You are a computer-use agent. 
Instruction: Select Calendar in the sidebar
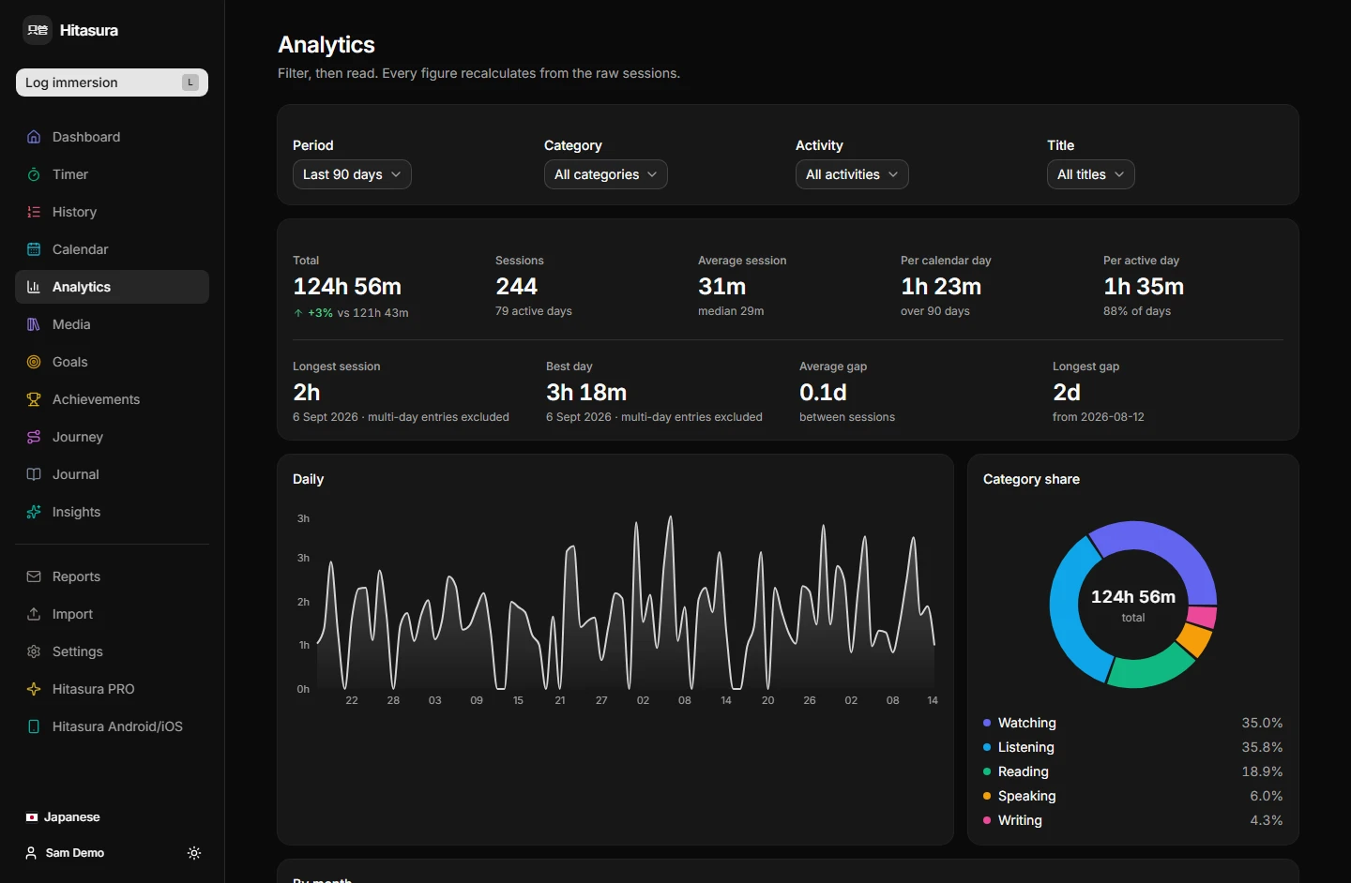[112, 249]
